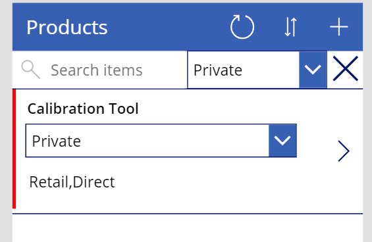Click the gray margin outside the app
The height and width of the screenshot is (242, 372).
pos(6,121)
